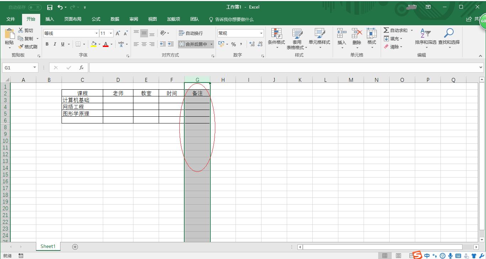Viewport: 486px width, 259px height.
Task: Click the 合并后居中 button
Action: click(x=195, y=44)
